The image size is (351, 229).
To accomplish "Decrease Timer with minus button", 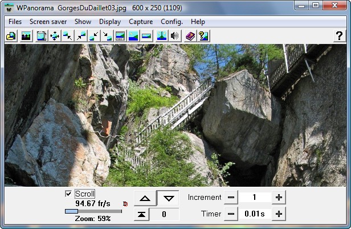I will coord(231,214).
